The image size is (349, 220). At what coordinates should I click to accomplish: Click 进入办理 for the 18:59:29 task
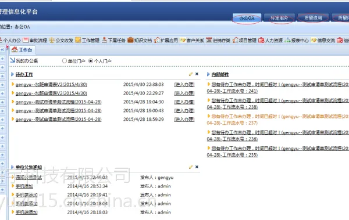click(184, 120)
